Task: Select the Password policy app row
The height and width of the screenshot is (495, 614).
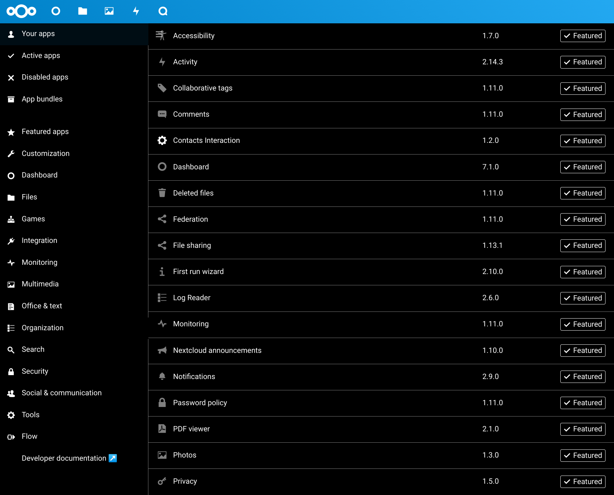Action: [200, 403]
